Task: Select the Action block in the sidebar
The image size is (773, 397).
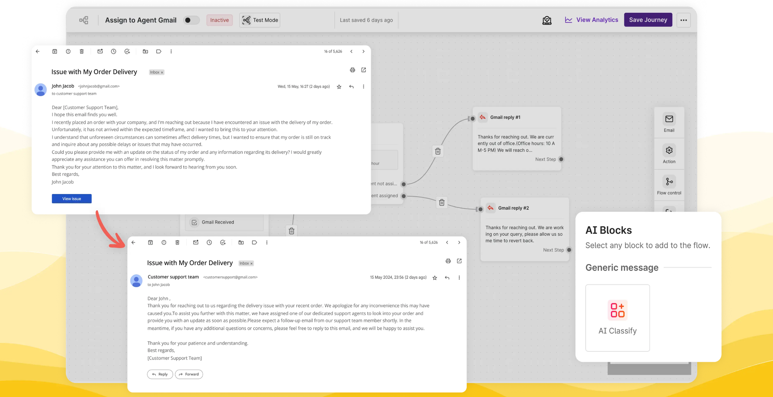Action: pos(669,154)
